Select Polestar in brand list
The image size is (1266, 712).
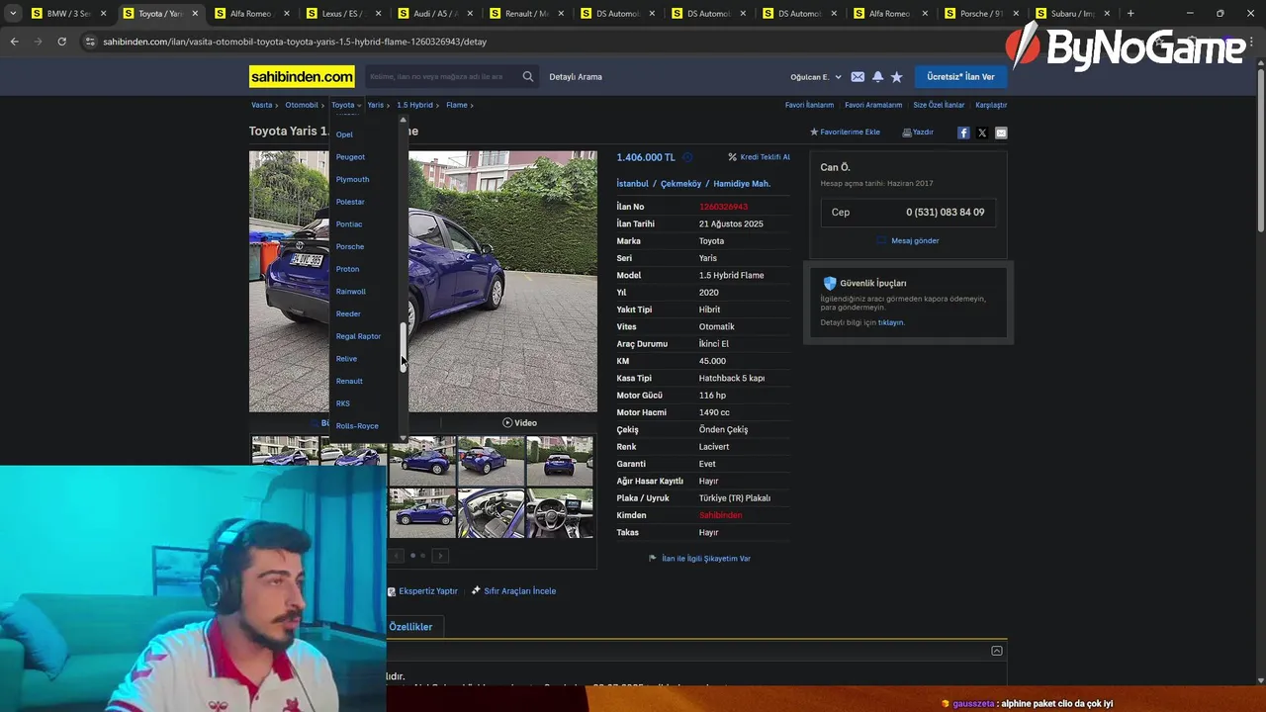350,202
